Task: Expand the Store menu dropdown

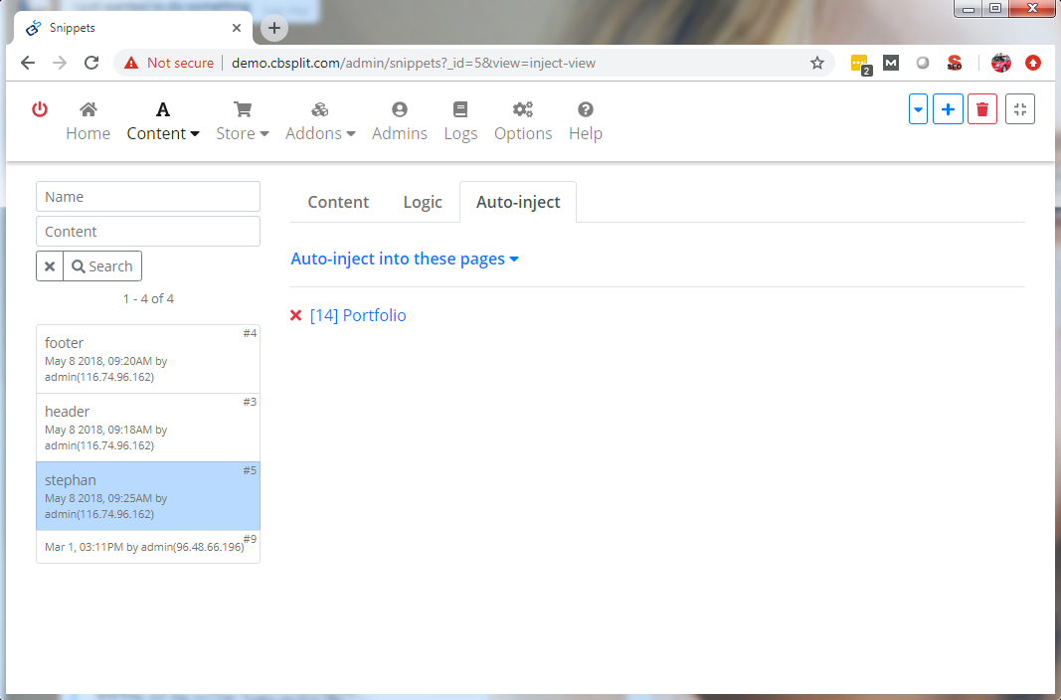Action: (x=243, y=121)
